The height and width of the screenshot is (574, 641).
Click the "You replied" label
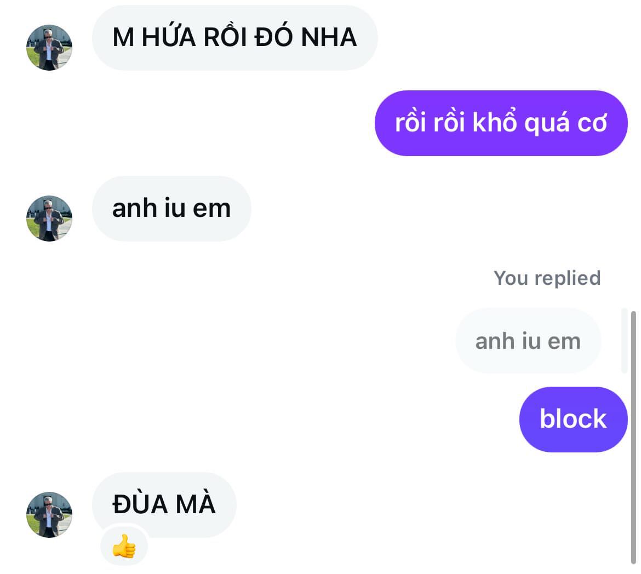pos(547,278)
